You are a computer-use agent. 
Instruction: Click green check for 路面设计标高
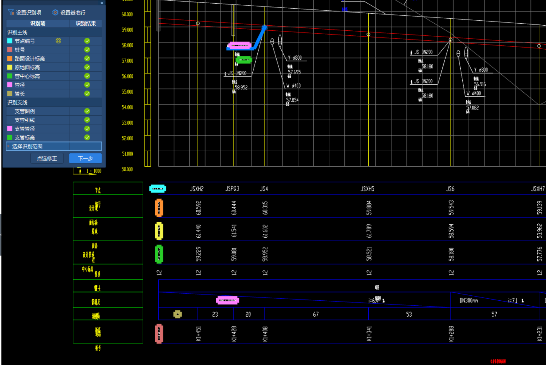(x=87, y=59)
